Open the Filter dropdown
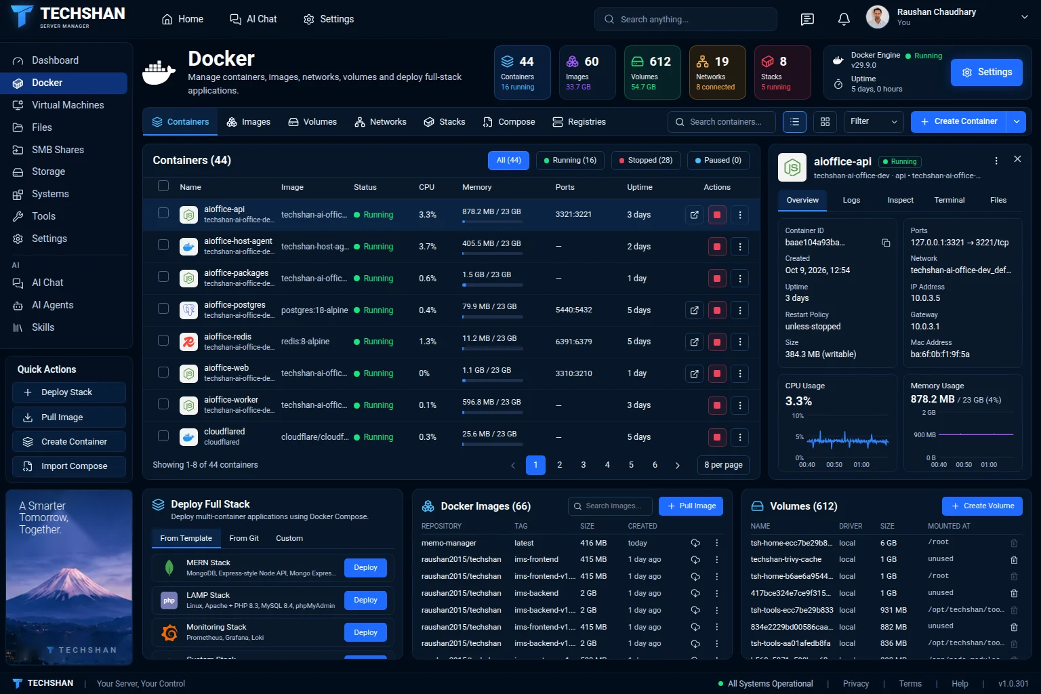The image size is (1041, 694). [x=874, y=122]
